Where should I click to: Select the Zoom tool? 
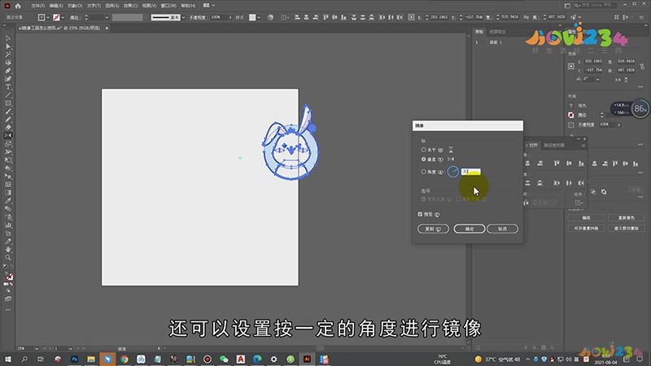[8, 258]
